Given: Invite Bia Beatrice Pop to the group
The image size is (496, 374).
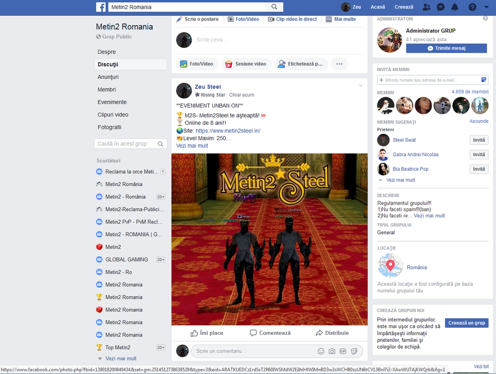Looking at the screenshot, I should click(x=479, y=169).
